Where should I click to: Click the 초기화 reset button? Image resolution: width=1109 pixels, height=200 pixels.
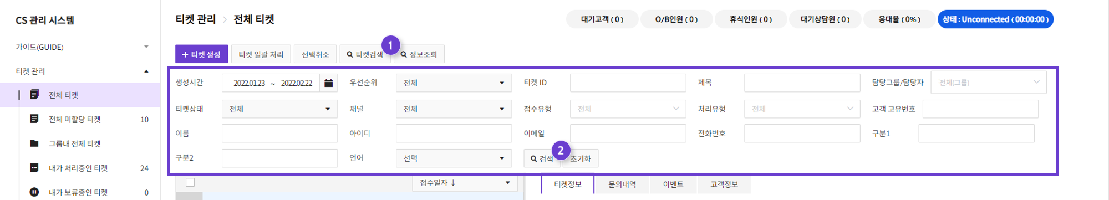pyautogui.click(x=581, y=158)
